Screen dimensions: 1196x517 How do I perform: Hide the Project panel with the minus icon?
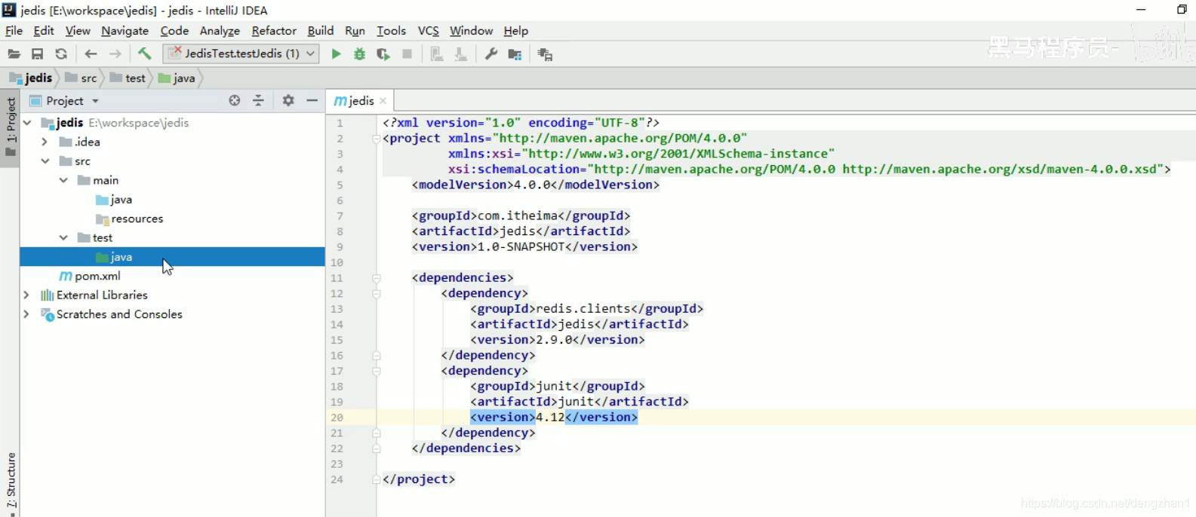[x=312, y=100]
